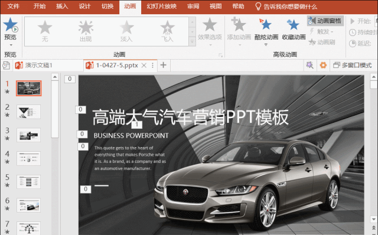378x235 pixels.
Task: Select the 动画 ribbon tab
Action: tap(130, 6)
